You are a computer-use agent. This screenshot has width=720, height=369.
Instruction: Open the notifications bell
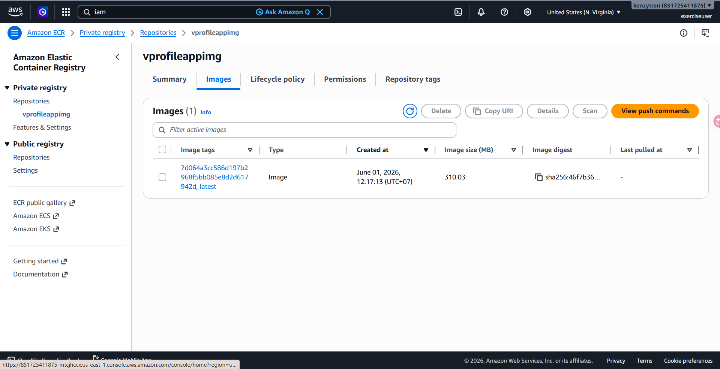pos(481,12)
